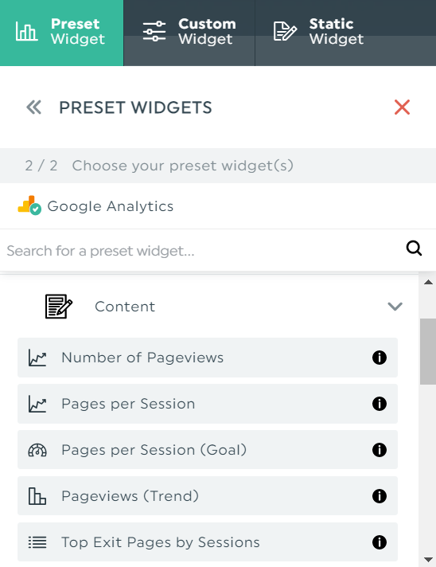Open info for Pages per Session

(x=380, y=404)
